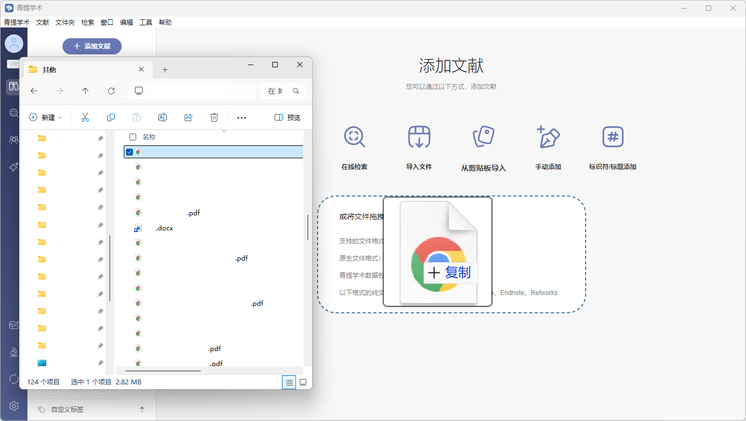This screenshot has width=746, height=421.
Task: Sort files by the 名称 column header
Action: pos(149,137)
